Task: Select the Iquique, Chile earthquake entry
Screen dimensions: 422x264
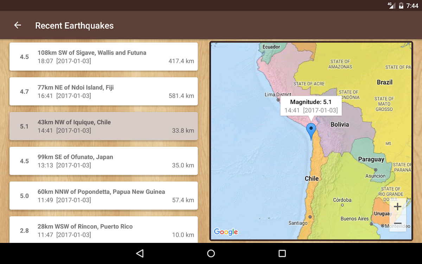Action: [104, 126]
